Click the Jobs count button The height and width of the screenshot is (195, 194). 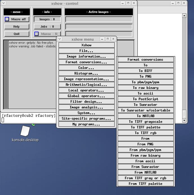click(x=47, y=27)
